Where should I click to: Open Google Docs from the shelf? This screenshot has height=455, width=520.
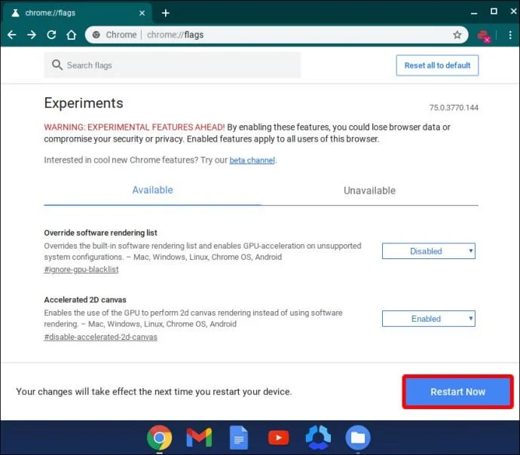(239, 438)
